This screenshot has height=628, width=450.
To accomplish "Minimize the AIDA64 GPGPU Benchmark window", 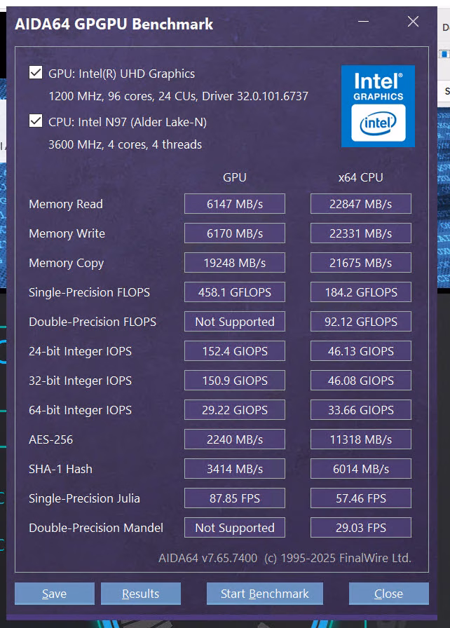I will tap(363, 21).
